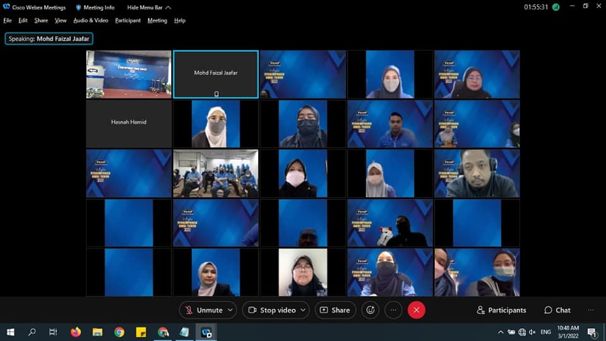Open the Chat panel
The image size is (606, 341).
click(x=557, y=310)
